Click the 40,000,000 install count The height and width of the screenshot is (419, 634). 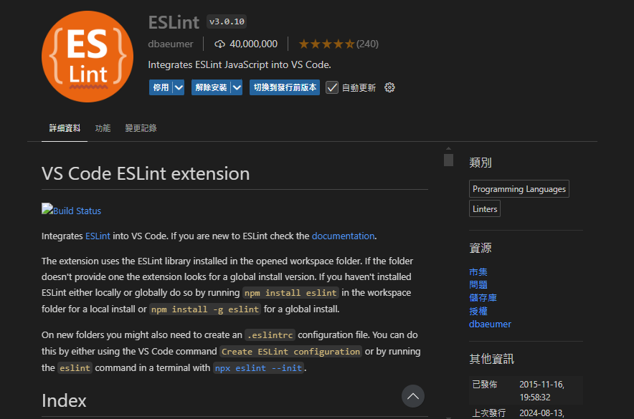(253, 44)
